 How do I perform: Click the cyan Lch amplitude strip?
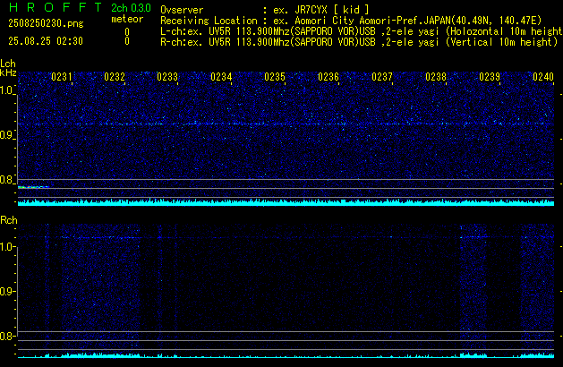point(286,202)
